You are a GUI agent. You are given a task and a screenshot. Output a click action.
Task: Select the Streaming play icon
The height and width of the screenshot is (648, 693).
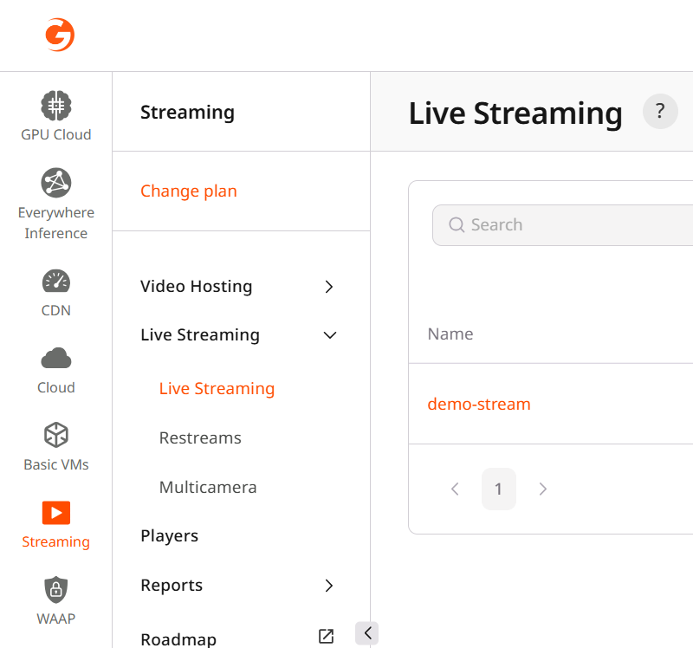[x=56, y=513]
